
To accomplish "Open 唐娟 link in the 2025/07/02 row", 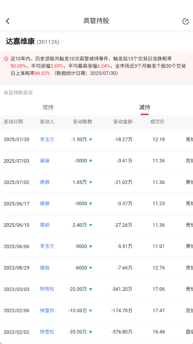I will [45, 182].
